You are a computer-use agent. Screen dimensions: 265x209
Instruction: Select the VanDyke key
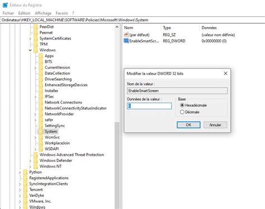click(36, 196)
